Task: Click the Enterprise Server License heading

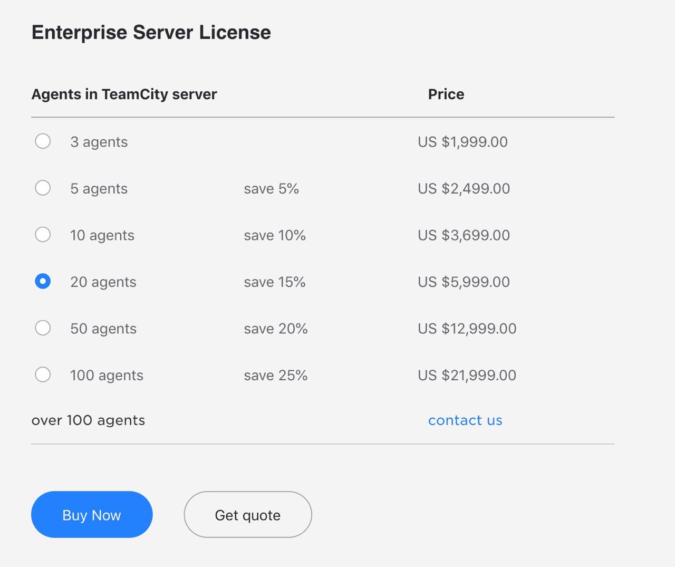Action: pyautogui.click(x=151, y=32)
